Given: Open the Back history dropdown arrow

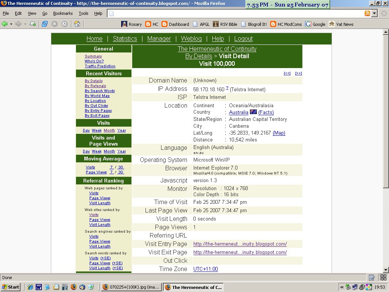Looking at the screenshot, I should point(11,24).
